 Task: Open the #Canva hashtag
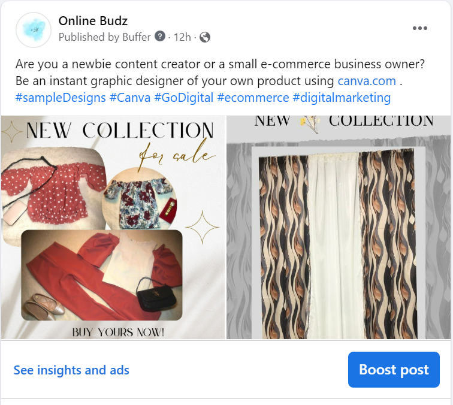[x=130, y=98]
